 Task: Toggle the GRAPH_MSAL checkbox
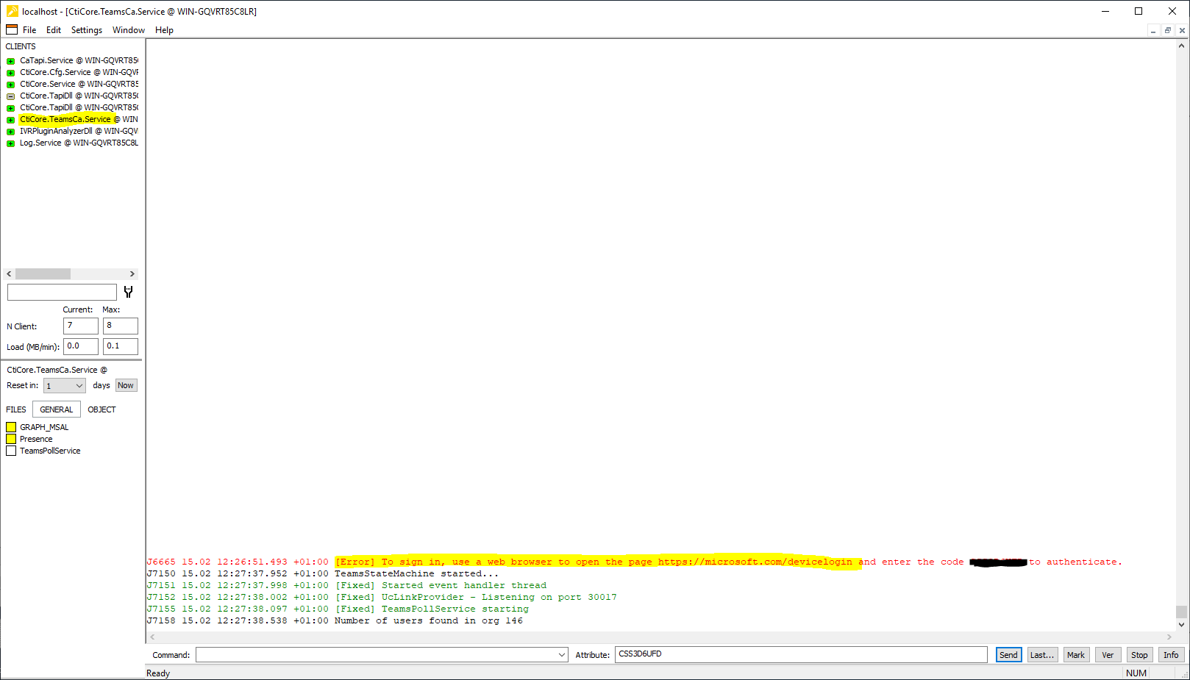point(11,427)
